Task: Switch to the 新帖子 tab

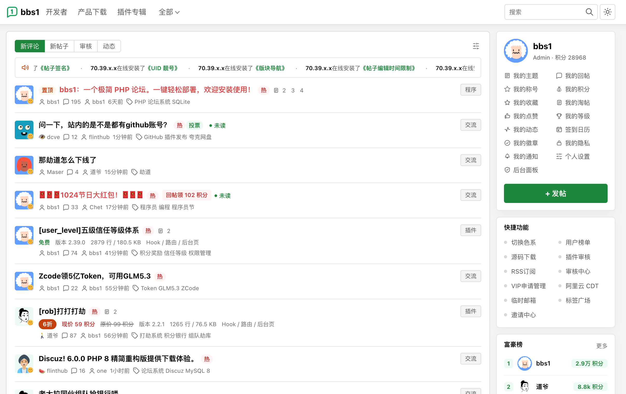Action: click(x=59, y=46)
